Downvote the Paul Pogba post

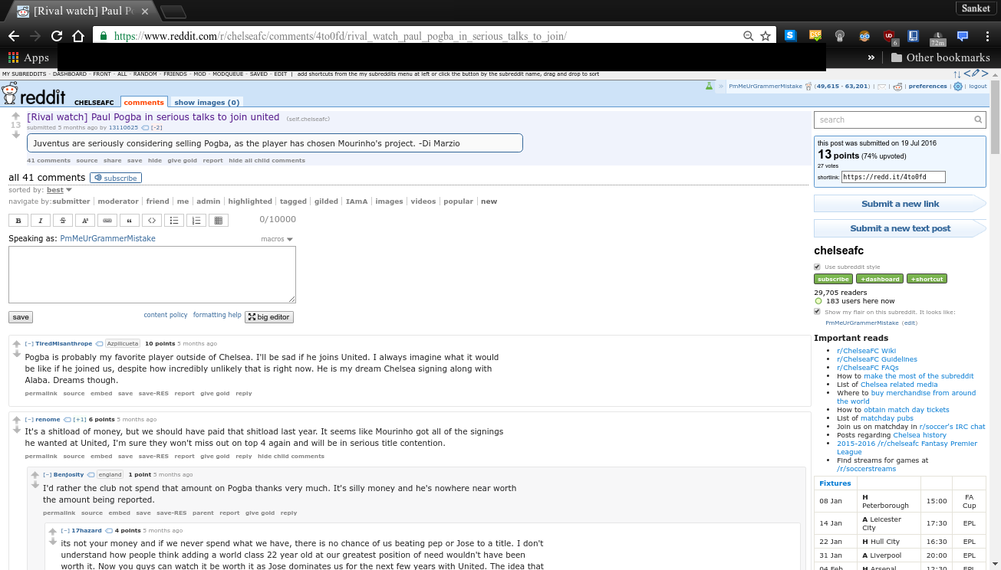point(15,135)
